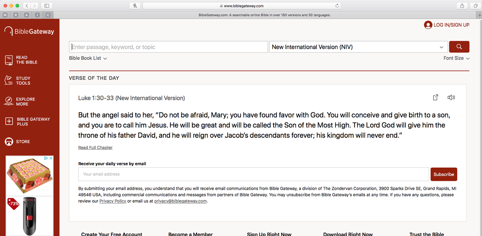Go back with Safari's back arrow
The image size is (482, 236).
pos(26,6)
